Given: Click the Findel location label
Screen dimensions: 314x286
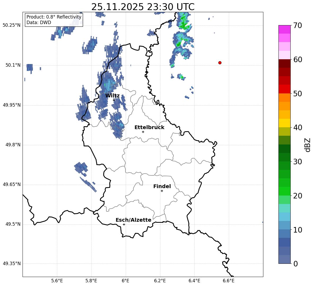Looking at the screenshot, I should (x=162, y=186).
